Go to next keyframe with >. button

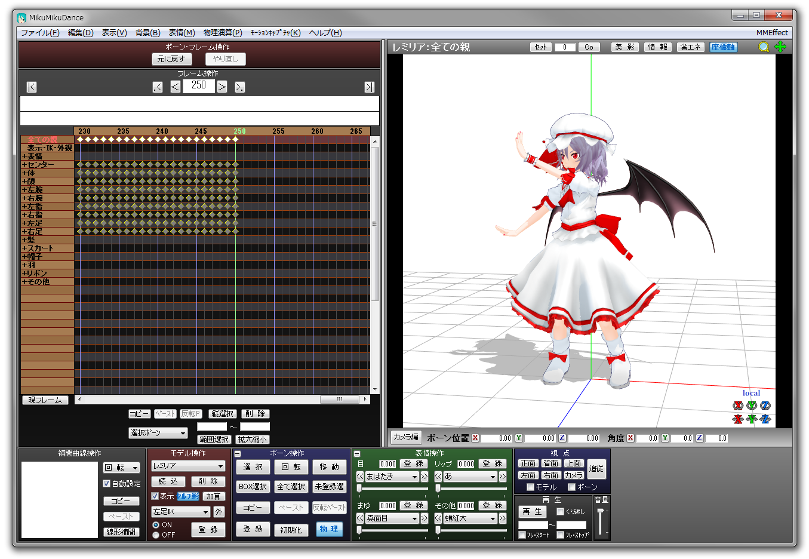tap(239, 87)
